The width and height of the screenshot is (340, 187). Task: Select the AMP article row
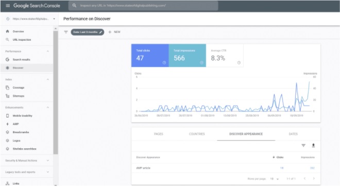click(x=226, y=168)
